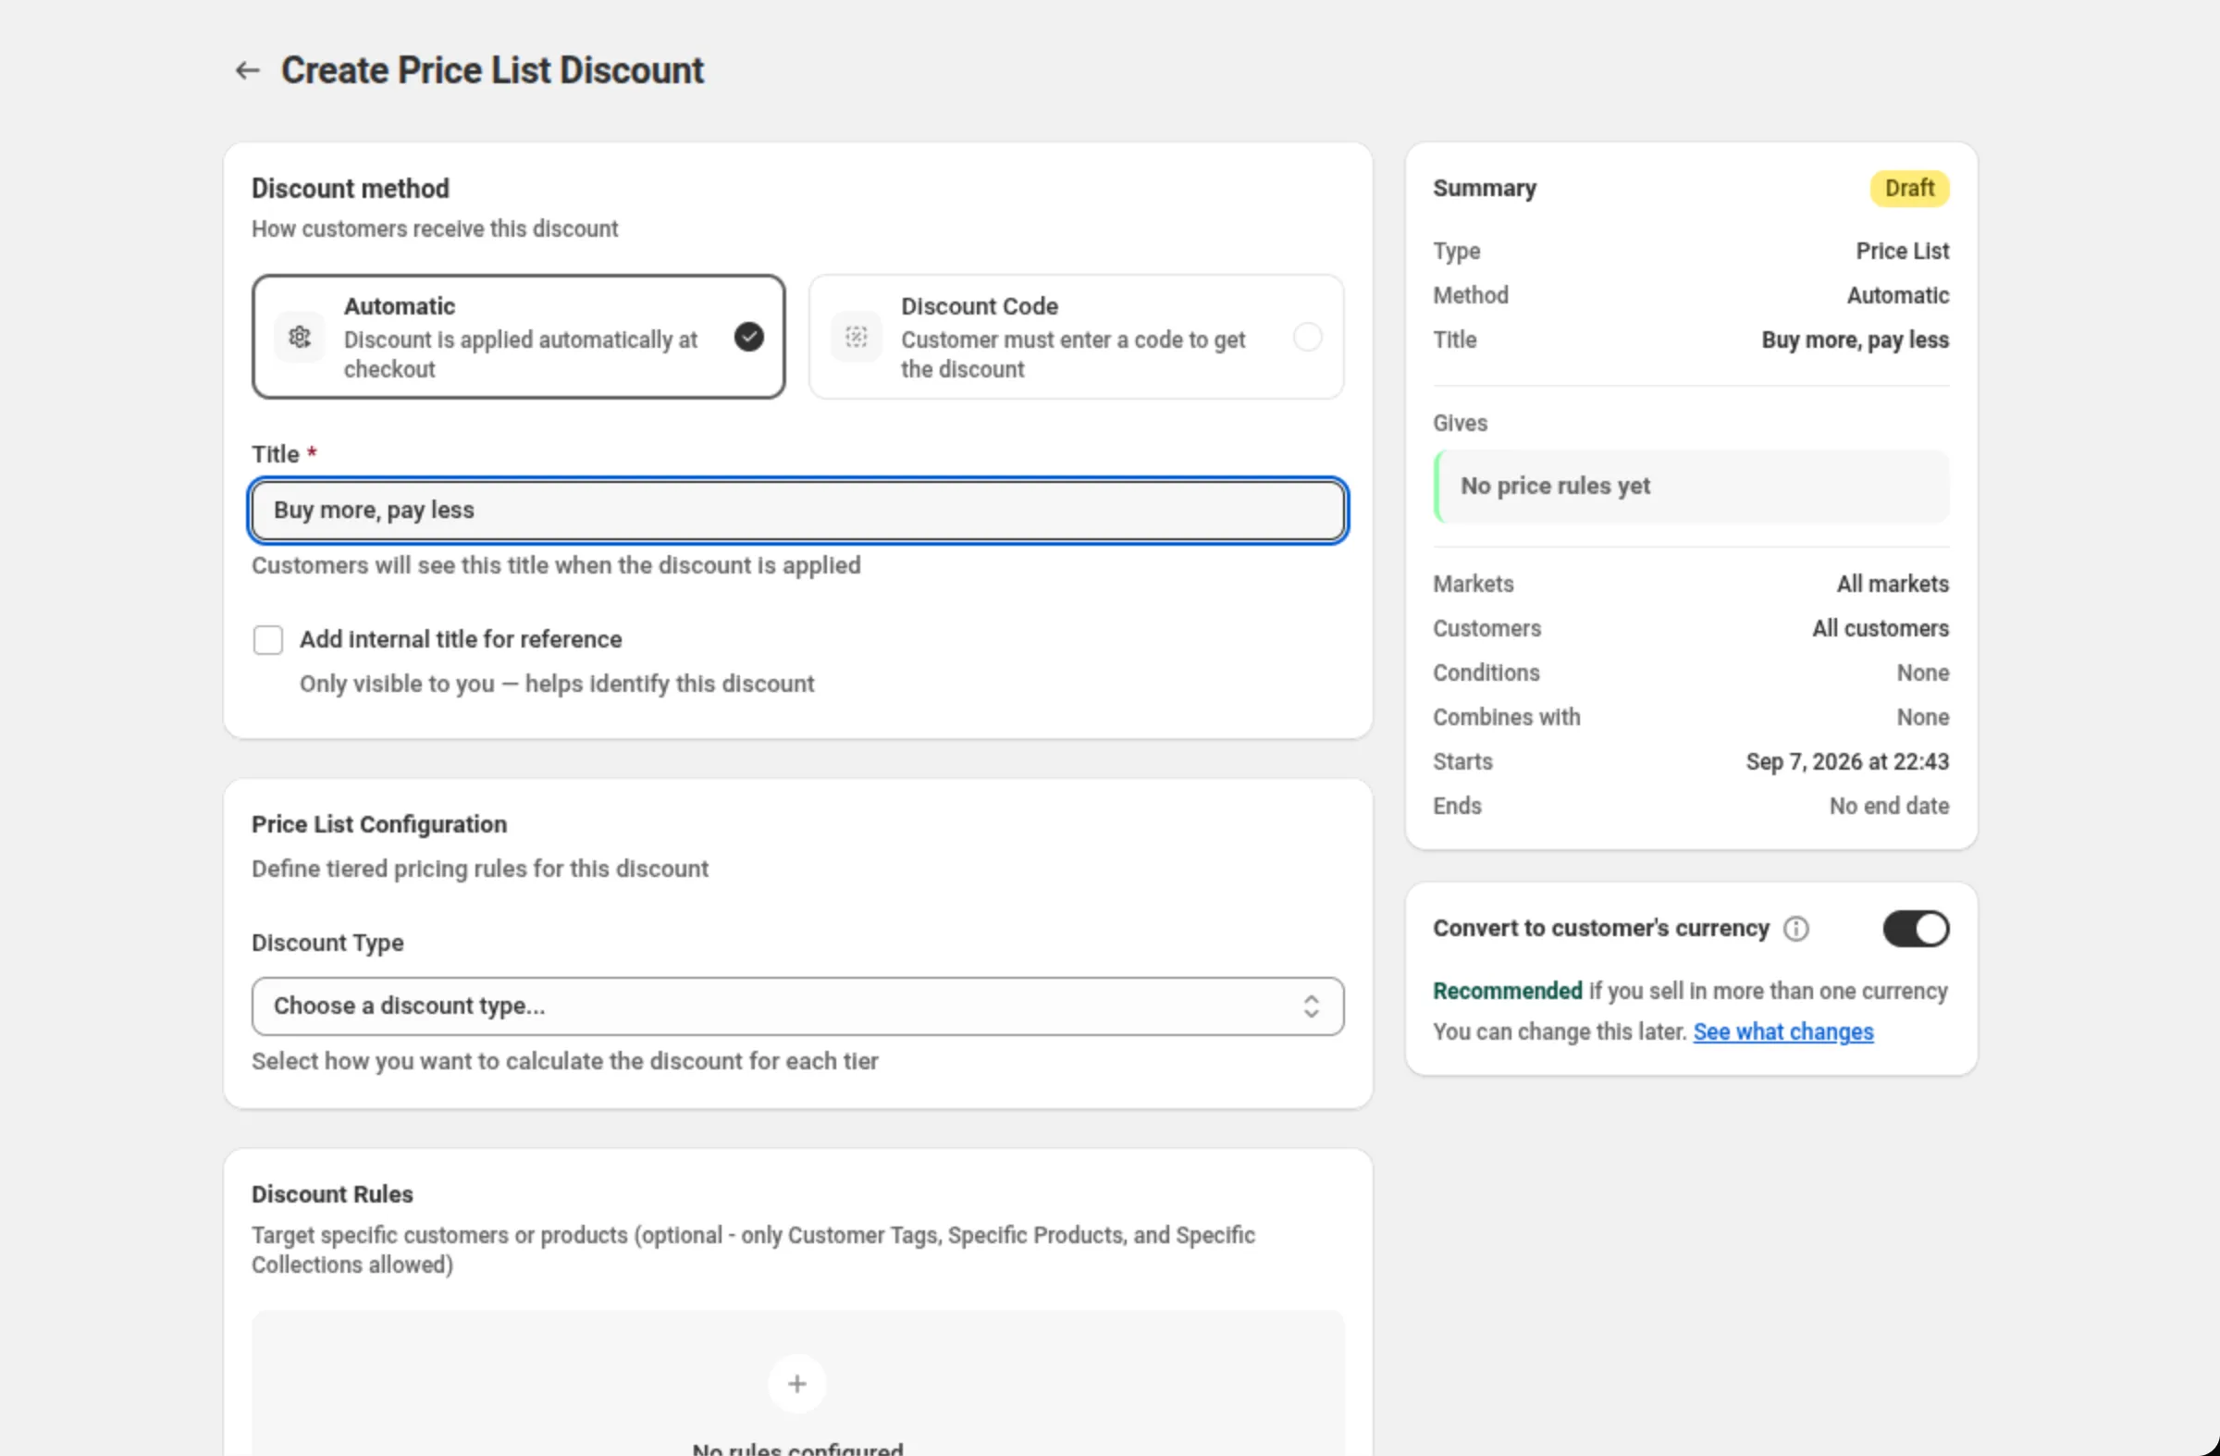The width and height of the screenshot is (2220, 1456).
Task: Click the plus icon in Discount Rules
Action: (x=796, y=1384)
